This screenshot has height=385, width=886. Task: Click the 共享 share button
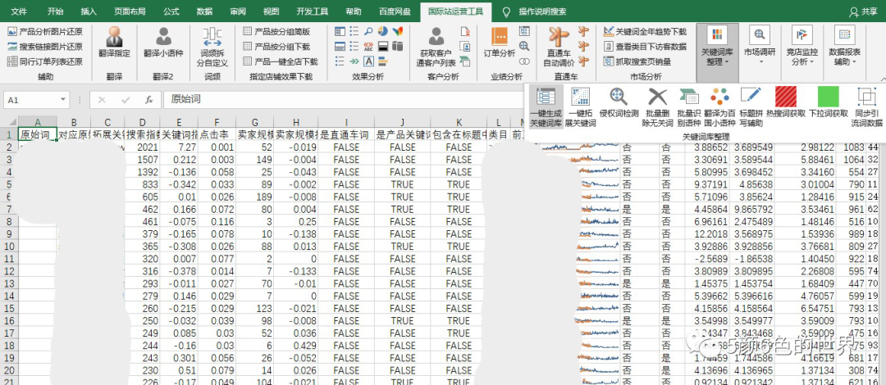[x=865, y=11]
